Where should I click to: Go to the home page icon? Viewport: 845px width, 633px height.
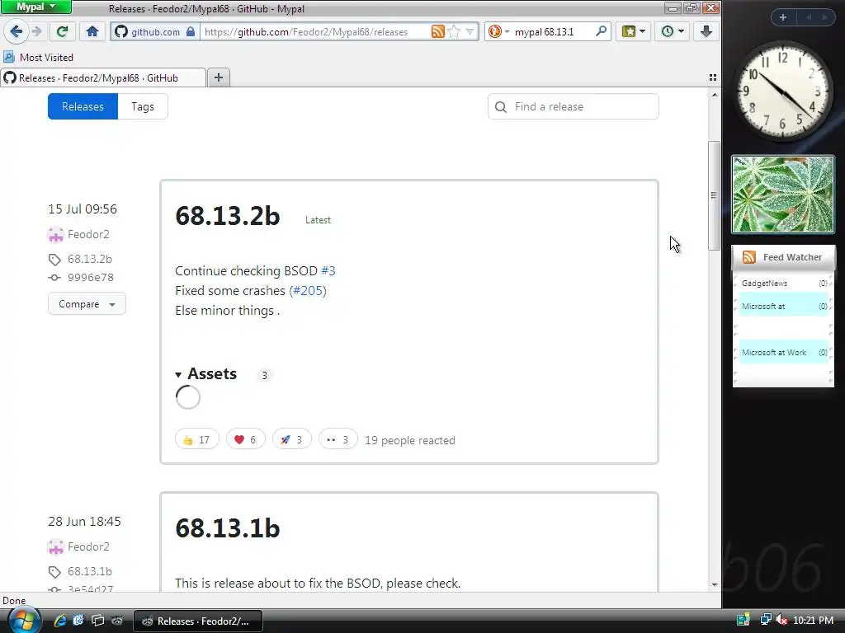pyautogui.click(x=92, y=32)
